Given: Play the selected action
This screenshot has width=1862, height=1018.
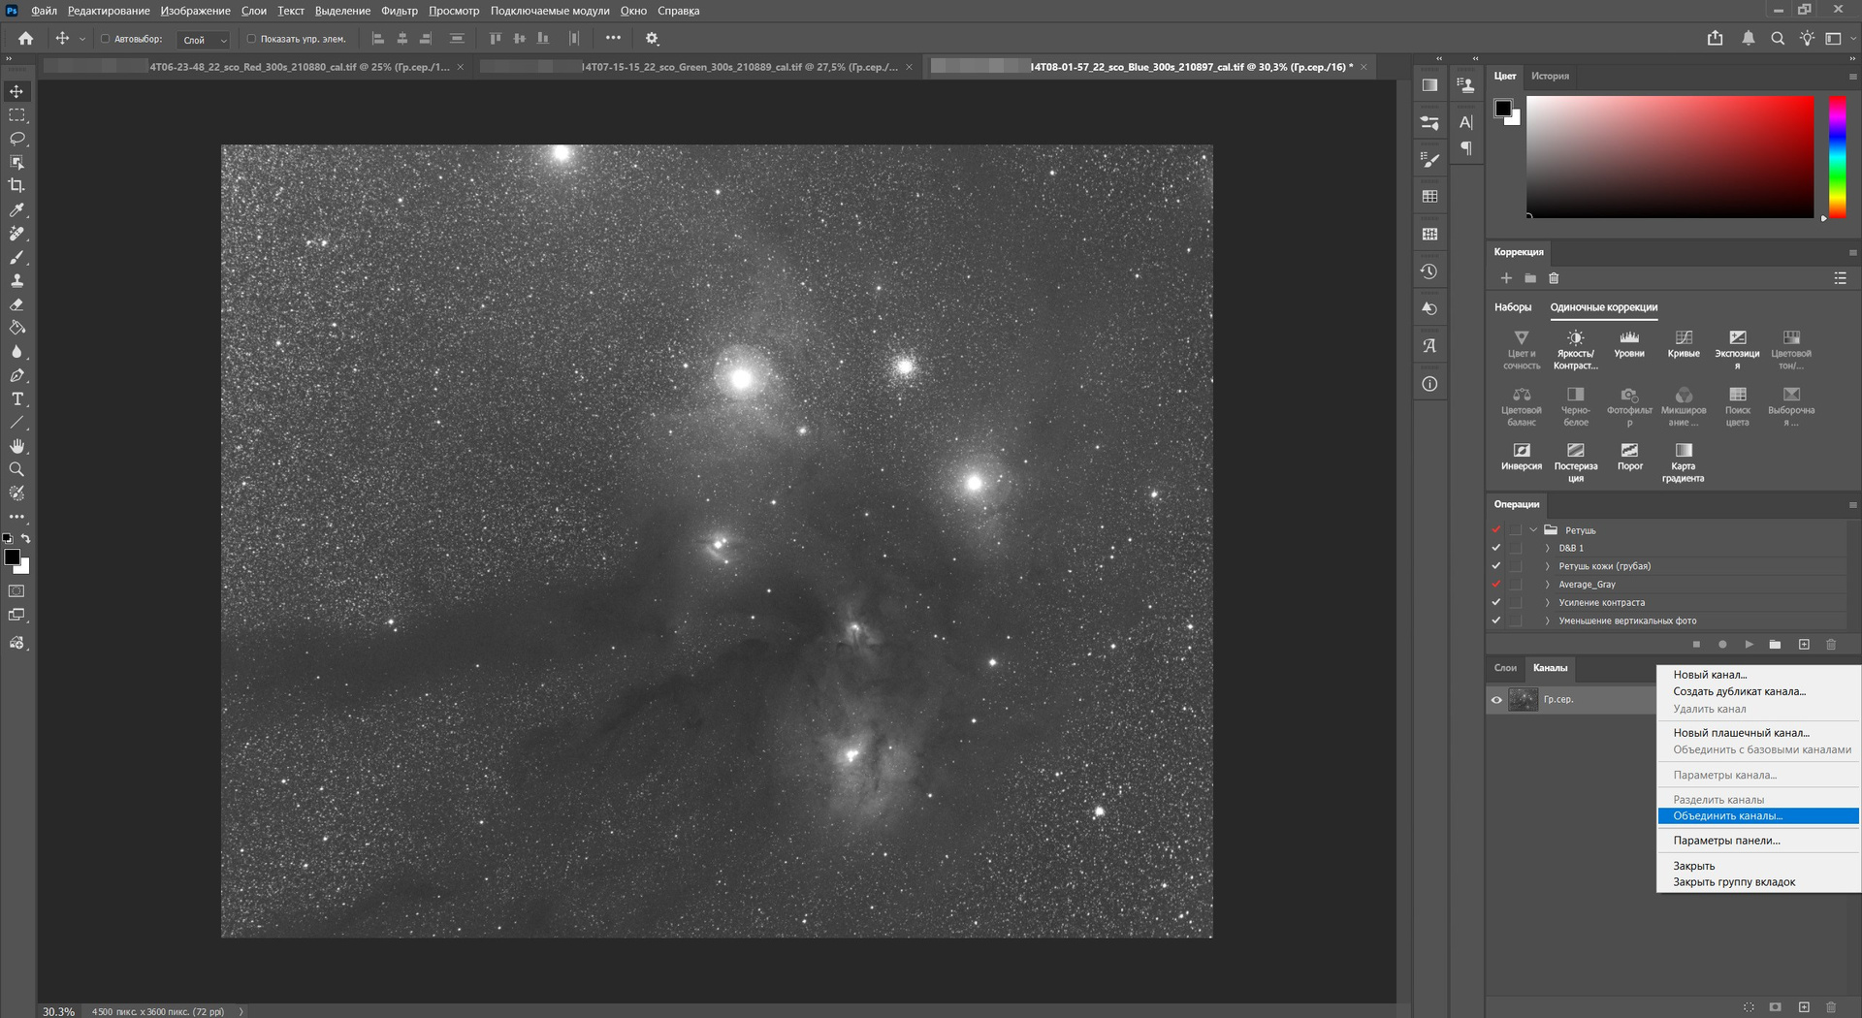Looking at the screenshot, I should pyautogui.click(x=1749, y=645).
